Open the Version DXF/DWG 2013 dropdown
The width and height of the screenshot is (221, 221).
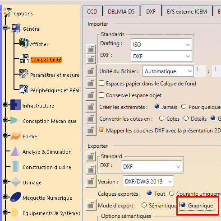pyautogui.click(x=148, y=181)
